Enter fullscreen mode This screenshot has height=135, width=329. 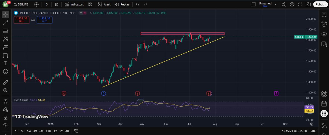coord(300,4)
